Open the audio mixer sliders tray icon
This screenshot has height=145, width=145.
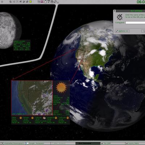tap(39, 2)
